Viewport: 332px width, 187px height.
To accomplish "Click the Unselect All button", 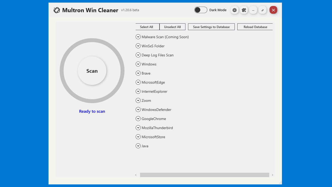I will coord(172,27).
